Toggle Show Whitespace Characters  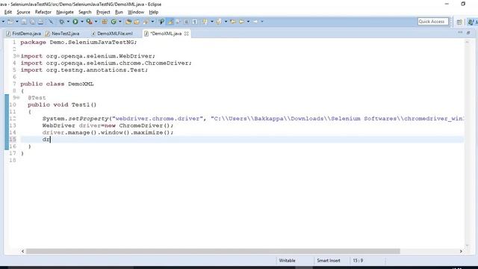click(194, 22)
